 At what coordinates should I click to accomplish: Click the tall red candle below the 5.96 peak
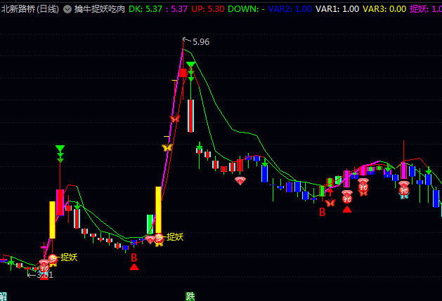pos(191,116)
